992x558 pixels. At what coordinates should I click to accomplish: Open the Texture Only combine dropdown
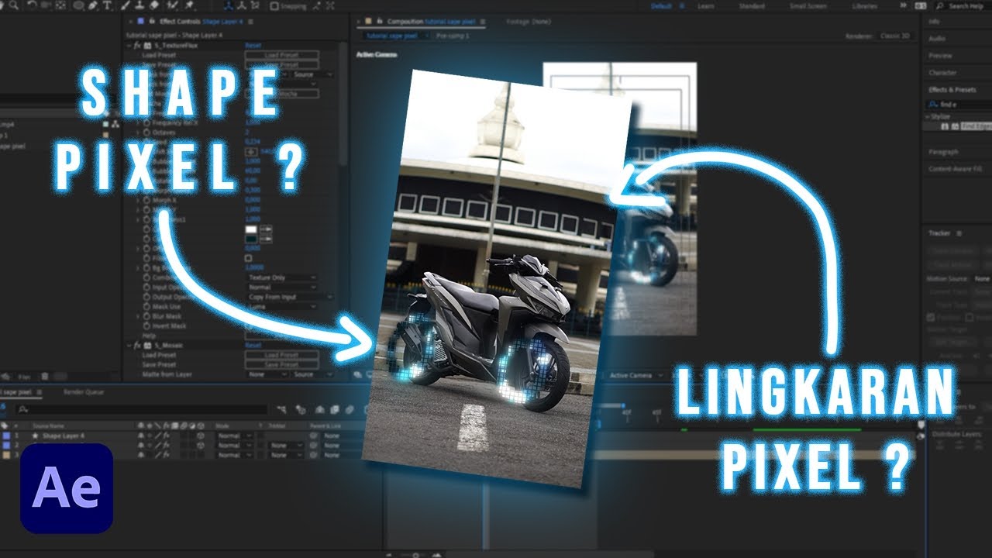(x=282, y=277)
